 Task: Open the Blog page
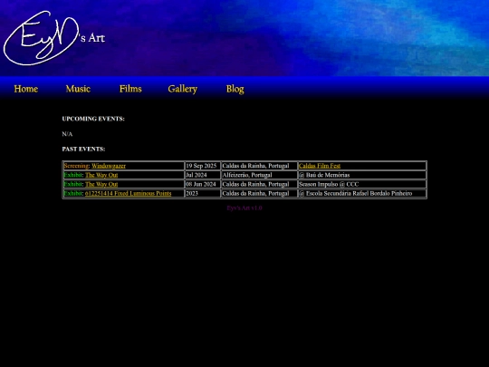point(235,89)
